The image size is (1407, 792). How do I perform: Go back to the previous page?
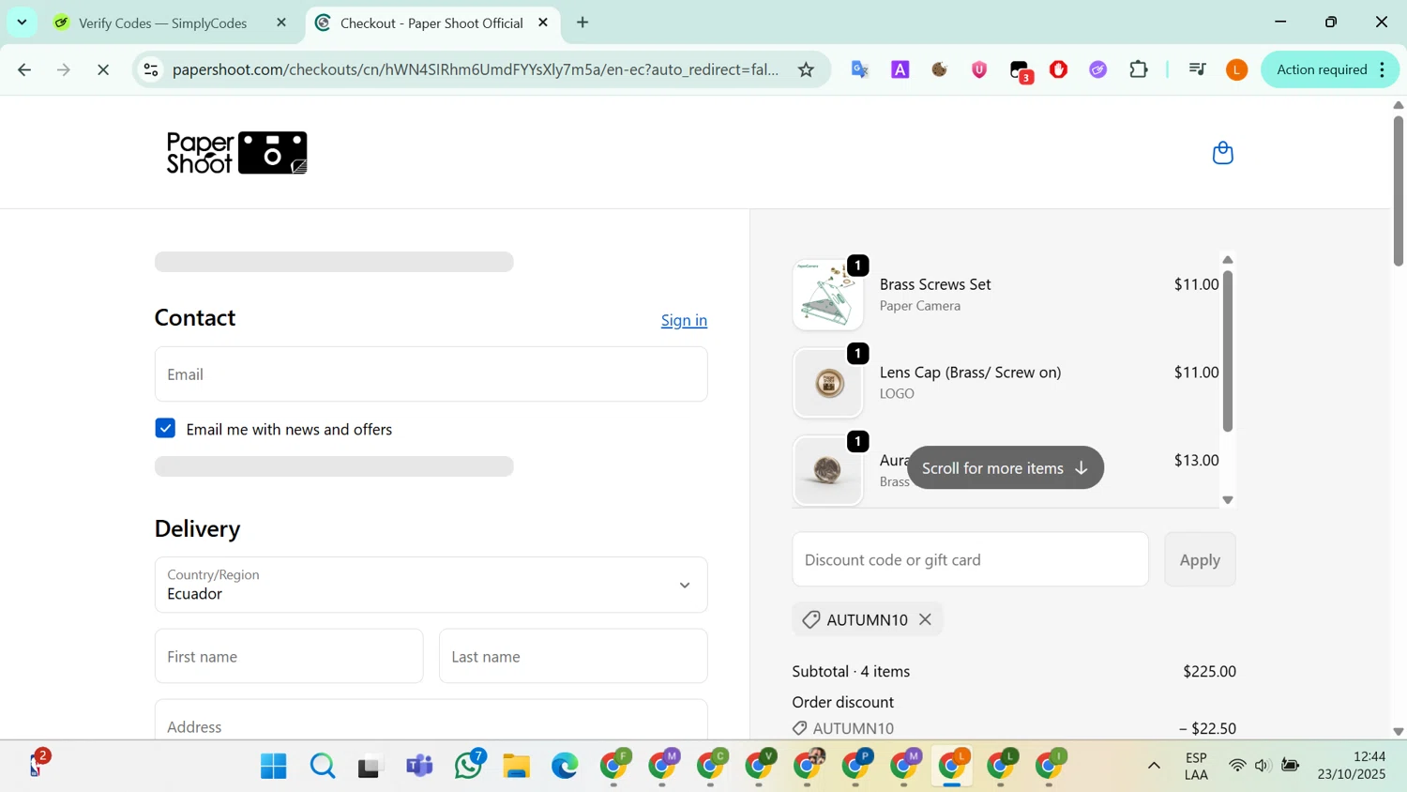pos(24,69)
